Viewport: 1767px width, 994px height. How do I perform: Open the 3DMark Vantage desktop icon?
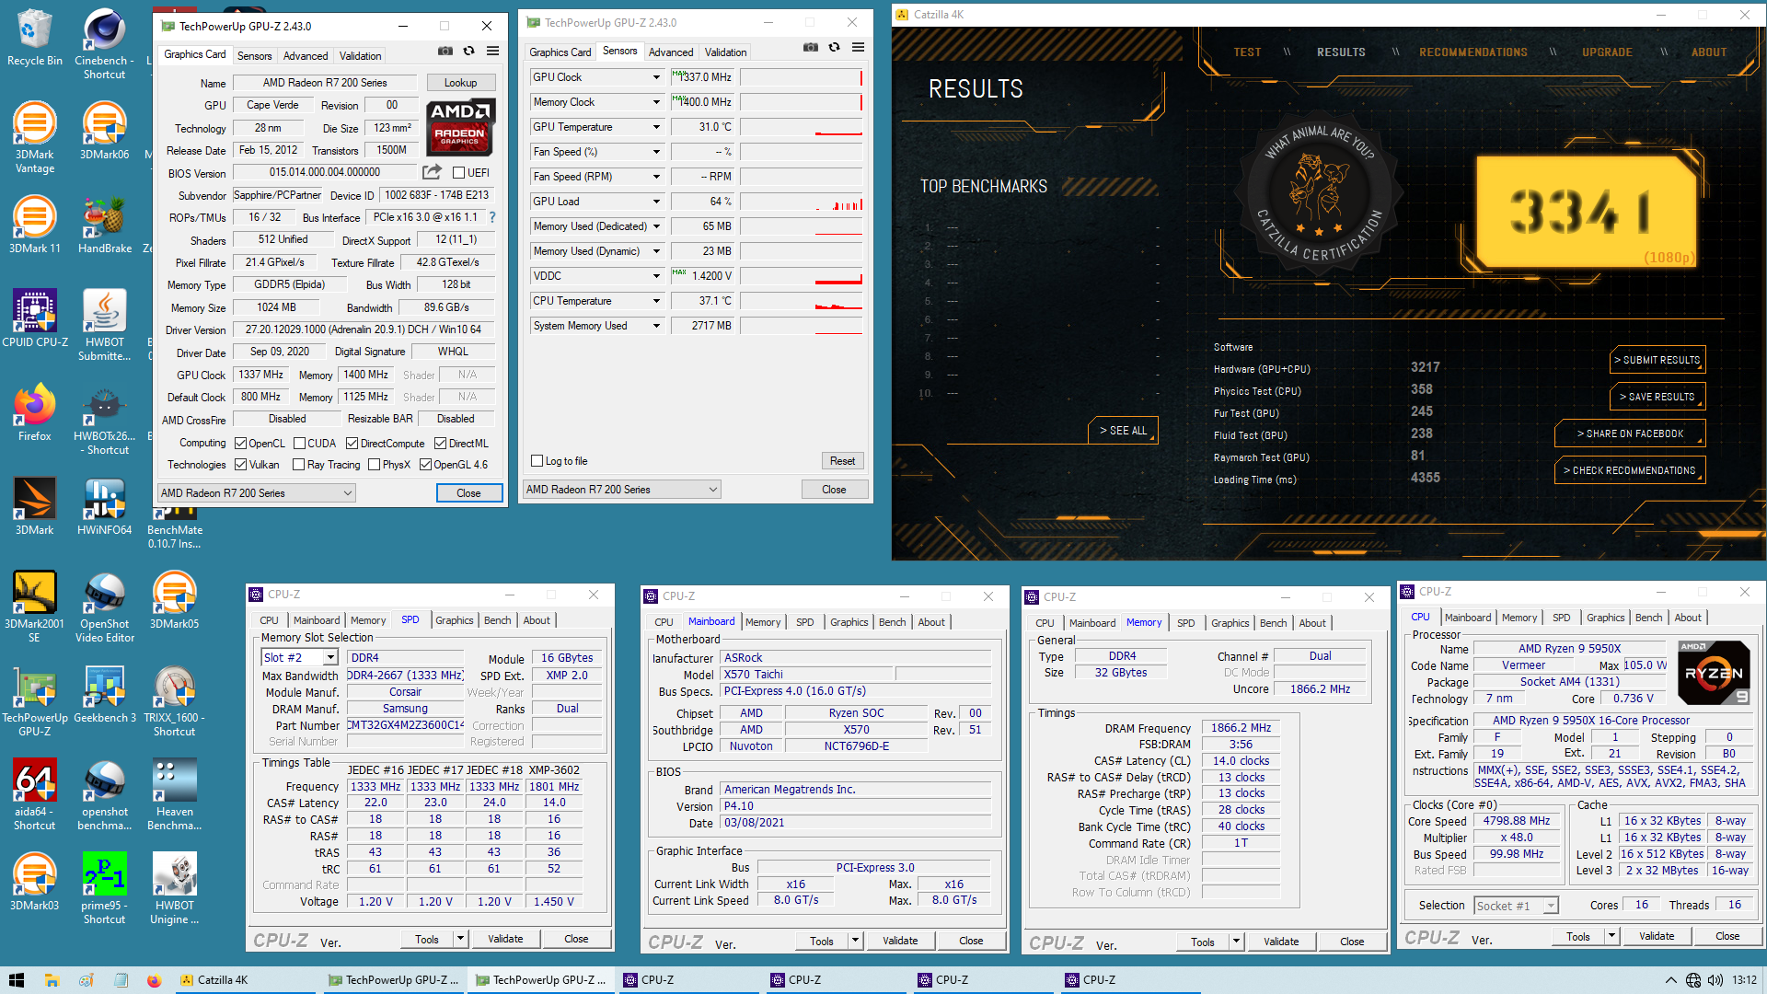click(x=34, y=137)
